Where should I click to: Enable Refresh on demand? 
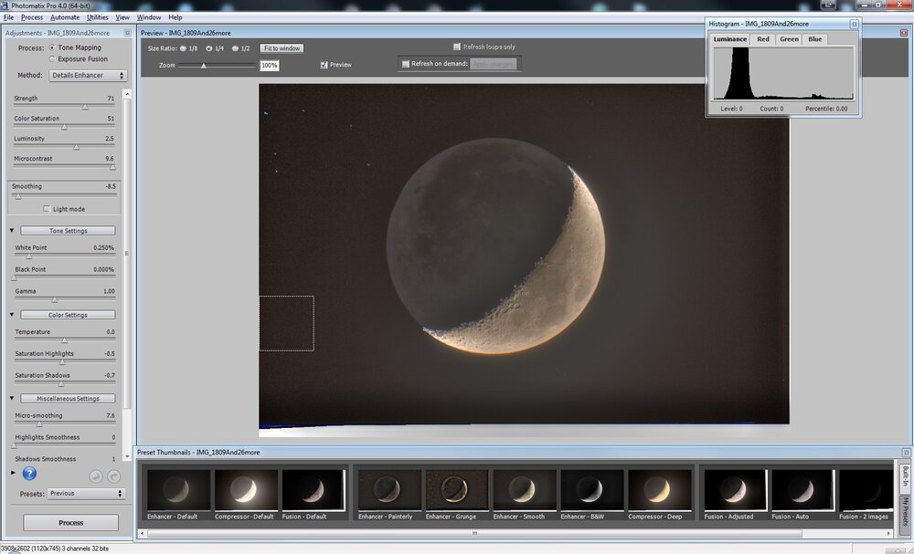click(x=404, y=63)
